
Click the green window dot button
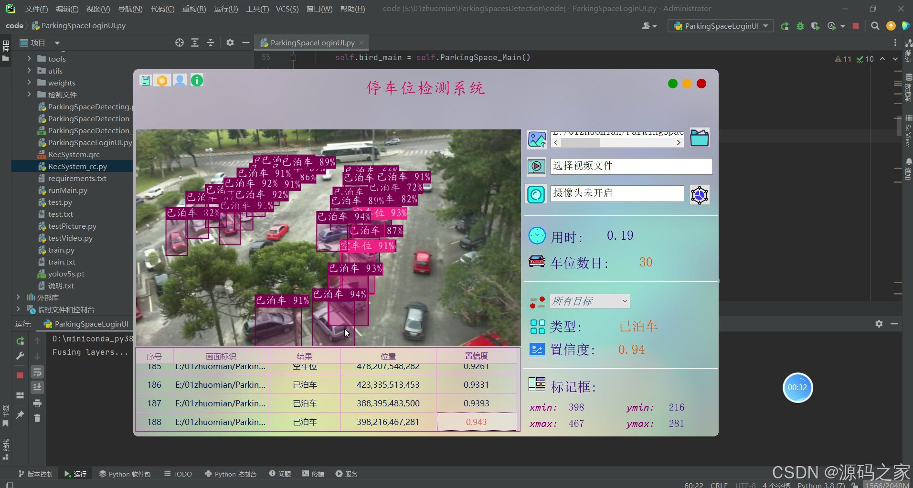tap(673, 84)
